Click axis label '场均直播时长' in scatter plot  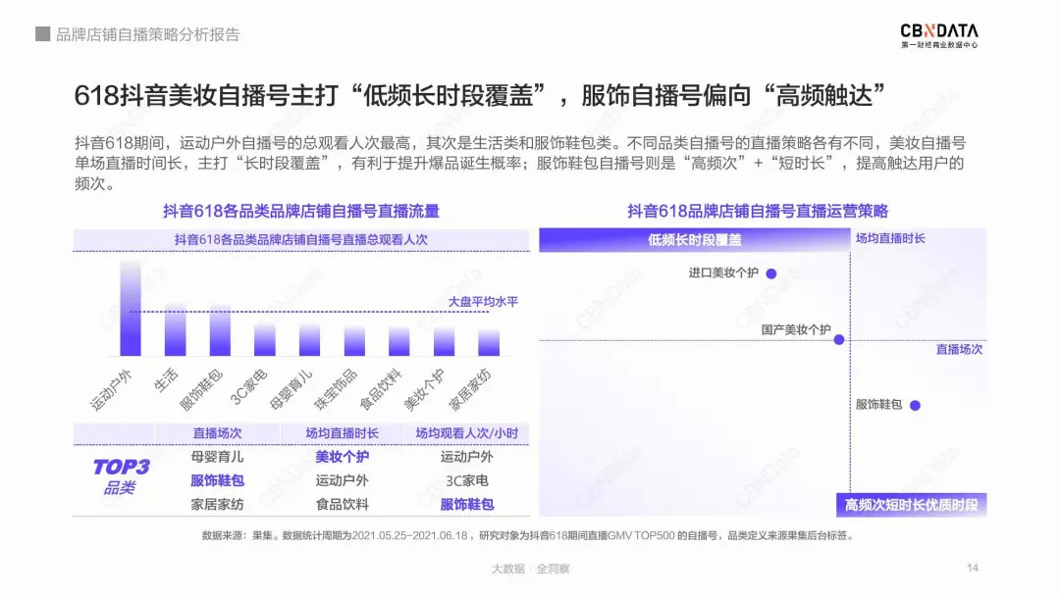click(x=889, y=238)
